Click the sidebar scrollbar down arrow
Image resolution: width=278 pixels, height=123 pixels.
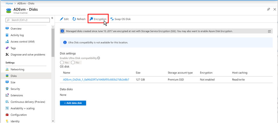[53, 121]
